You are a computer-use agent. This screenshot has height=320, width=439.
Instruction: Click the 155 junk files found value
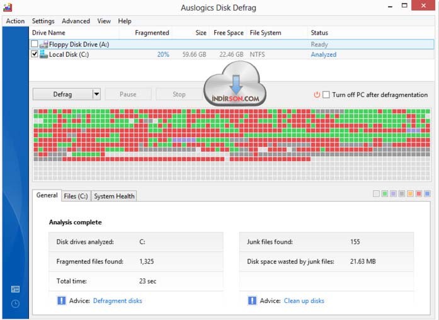[x=355, y=242]
